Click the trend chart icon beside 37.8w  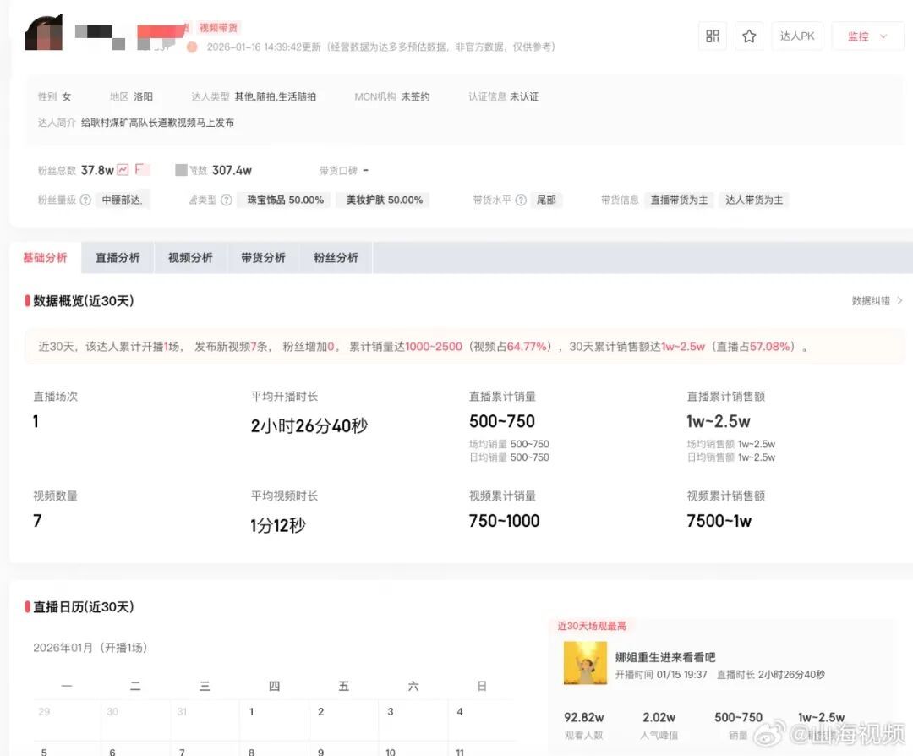pos(123,170)
